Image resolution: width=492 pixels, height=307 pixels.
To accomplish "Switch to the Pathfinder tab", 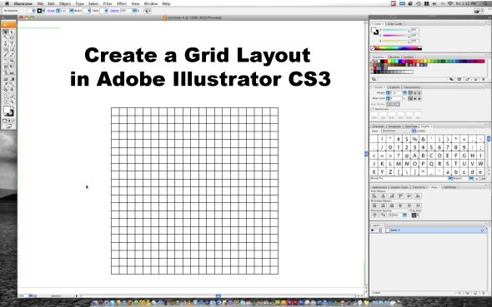I will pyautogui.click(x=450, y=187).
